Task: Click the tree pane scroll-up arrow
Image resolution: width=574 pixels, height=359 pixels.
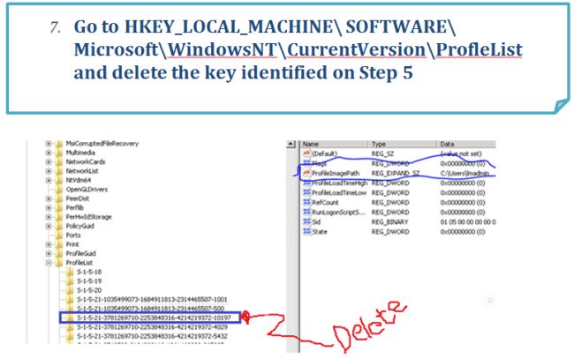Action: pyautogui.click(x=291, y=144)
